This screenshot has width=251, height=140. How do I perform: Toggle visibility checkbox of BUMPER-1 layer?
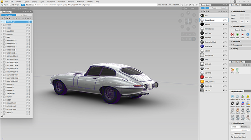coord(4,84)
